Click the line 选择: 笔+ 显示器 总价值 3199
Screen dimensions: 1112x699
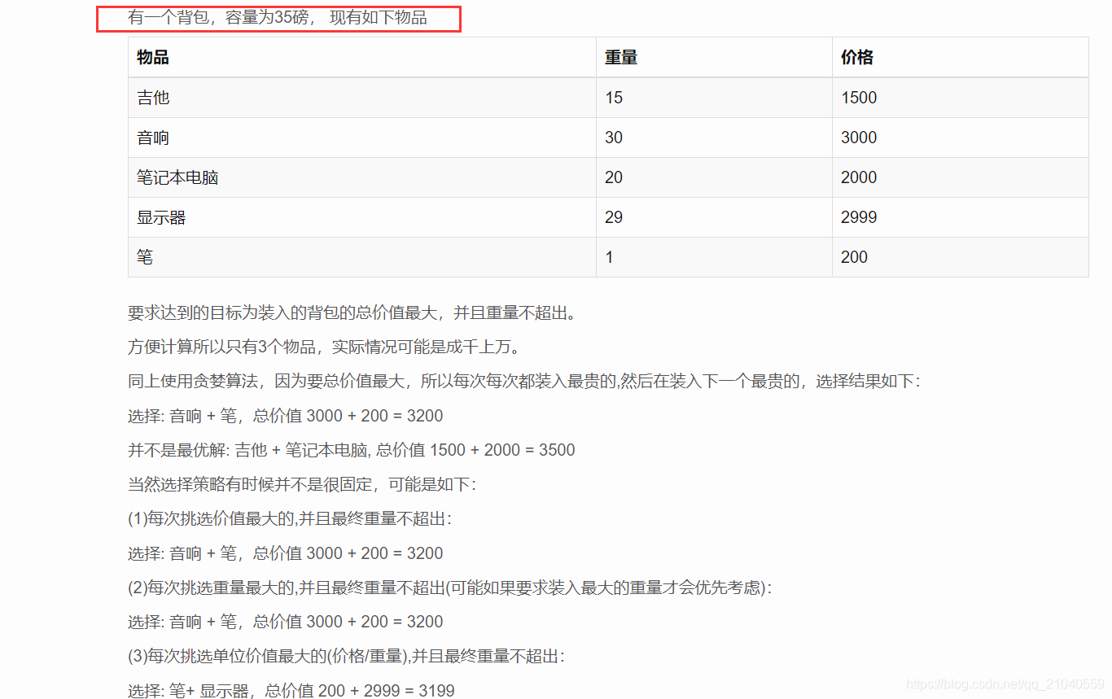pos(291,691)
